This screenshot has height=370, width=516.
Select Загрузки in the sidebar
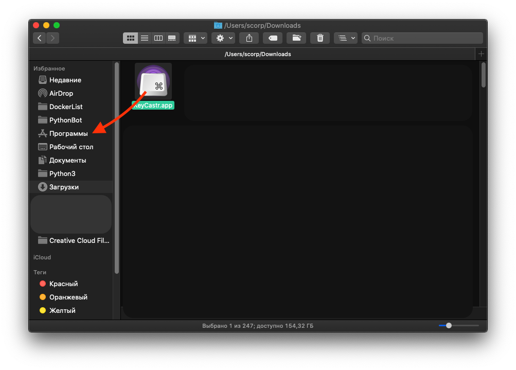tap(71, 187)
